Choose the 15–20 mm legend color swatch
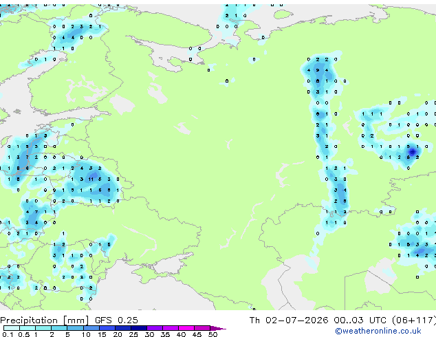Viewport: 436px width, 337px height. click(107, 328)
